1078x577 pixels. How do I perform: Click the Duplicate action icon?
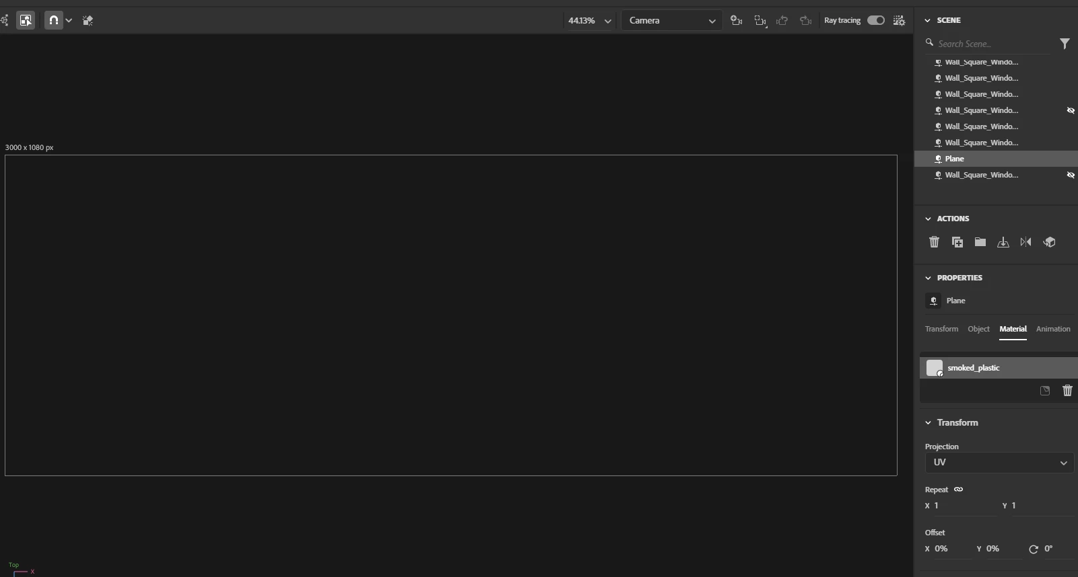click(x=957, y=242)
